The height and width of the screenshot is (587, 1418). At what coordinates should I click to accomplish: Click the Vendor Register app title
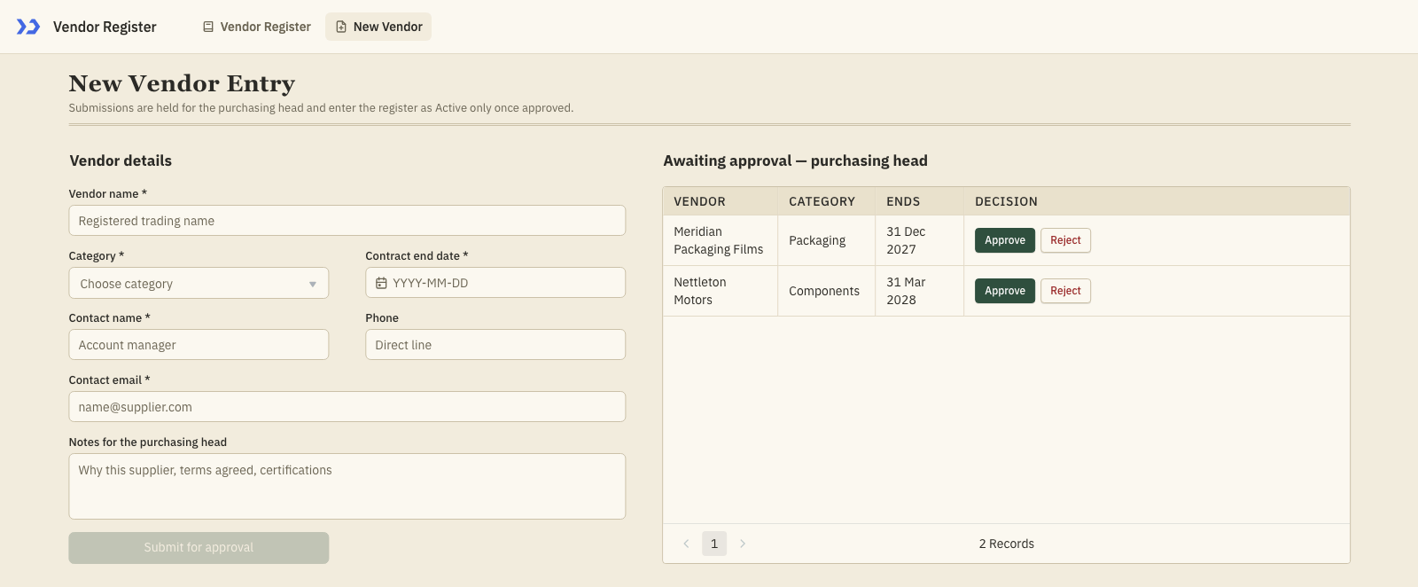105,27
